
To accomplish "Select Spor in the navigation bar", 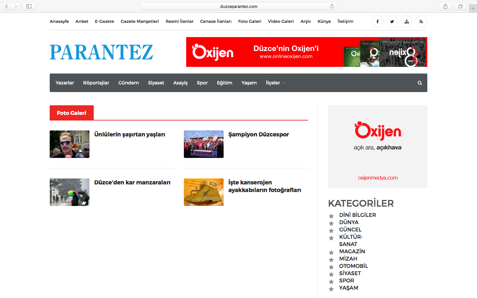I will click(202, 83).
